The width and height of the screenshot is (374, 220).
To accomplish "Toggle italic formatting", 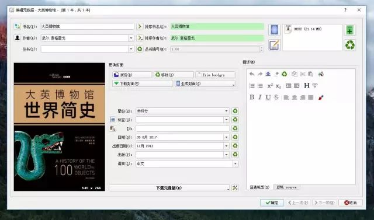I will (x=260, y=97).
